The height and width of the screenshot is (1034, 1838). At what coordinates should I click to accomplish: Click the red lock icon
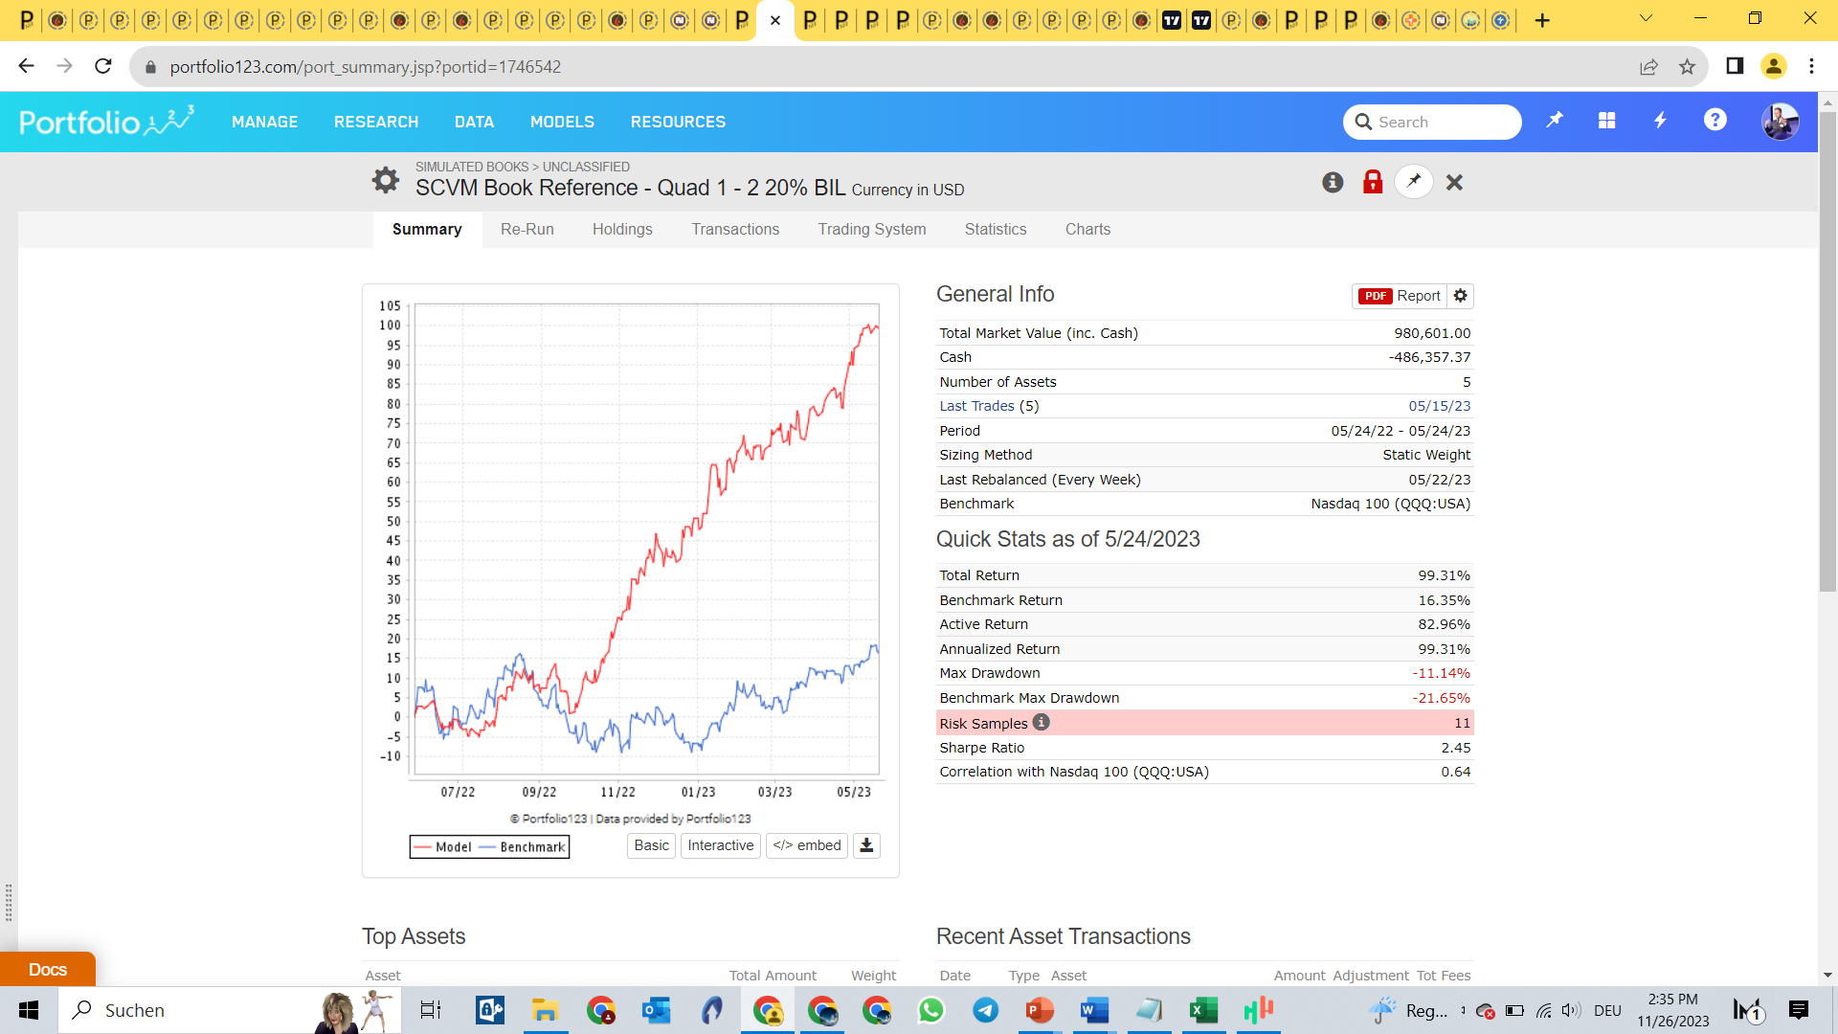pos(1373,182)
